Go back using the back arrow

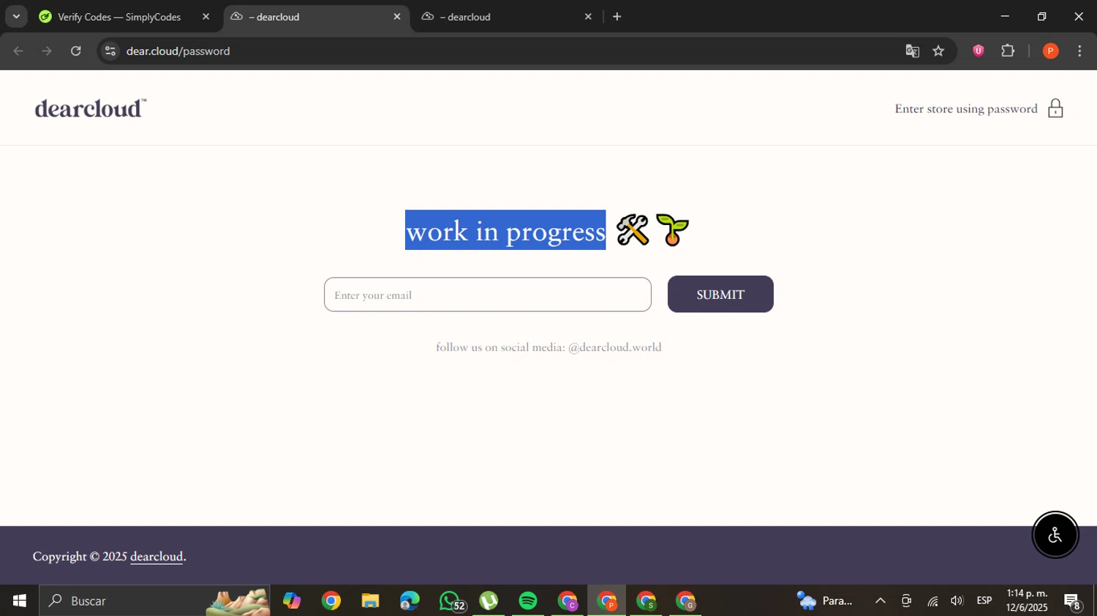18,51
